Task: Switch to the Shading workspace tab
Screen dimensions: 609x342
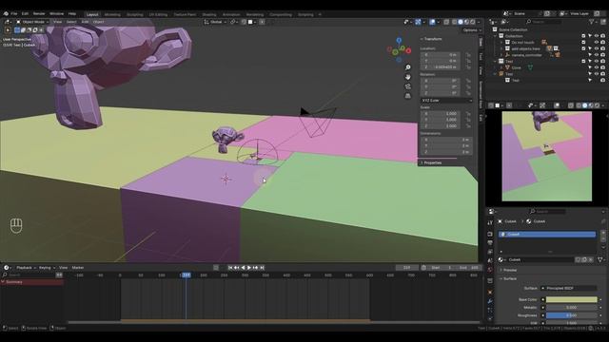Action: [x=209, y=14]
